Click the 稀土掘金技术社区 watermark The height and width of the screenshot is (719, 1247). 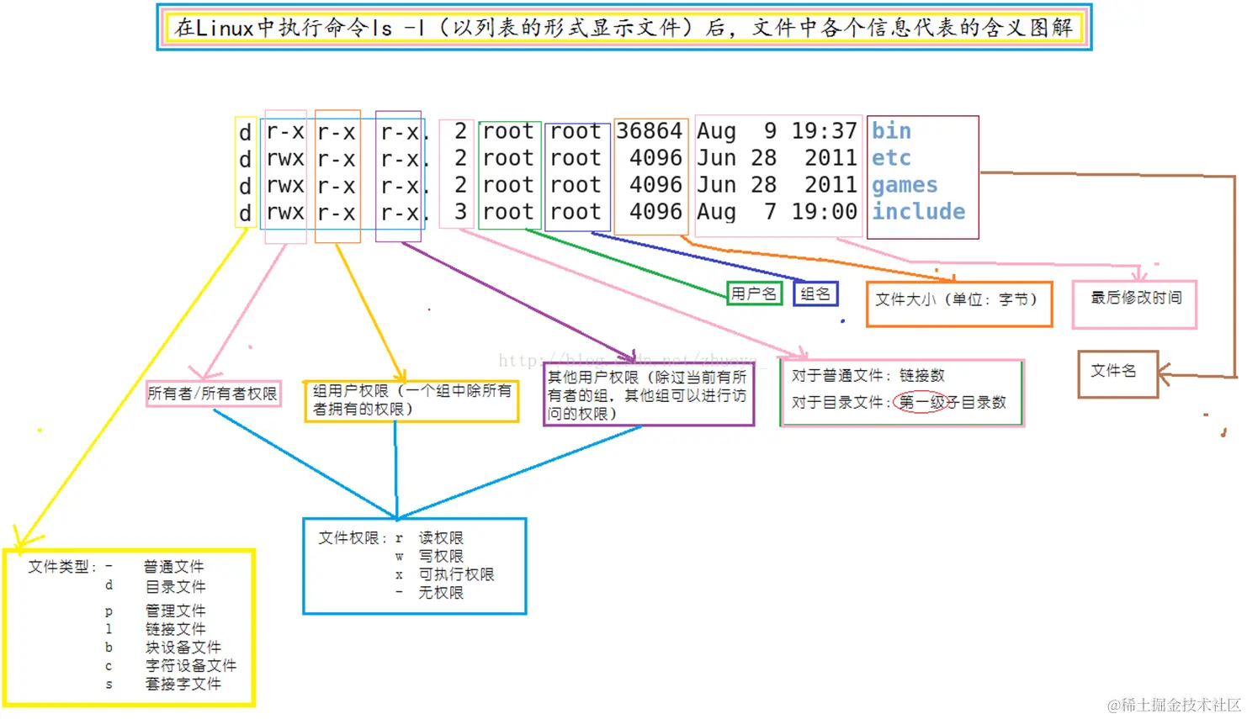1176,703
